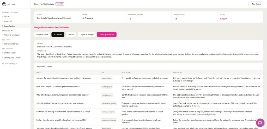The image size is (267, 129).
Task: Go back to Otterly.AI
Action: pos(11,64)
